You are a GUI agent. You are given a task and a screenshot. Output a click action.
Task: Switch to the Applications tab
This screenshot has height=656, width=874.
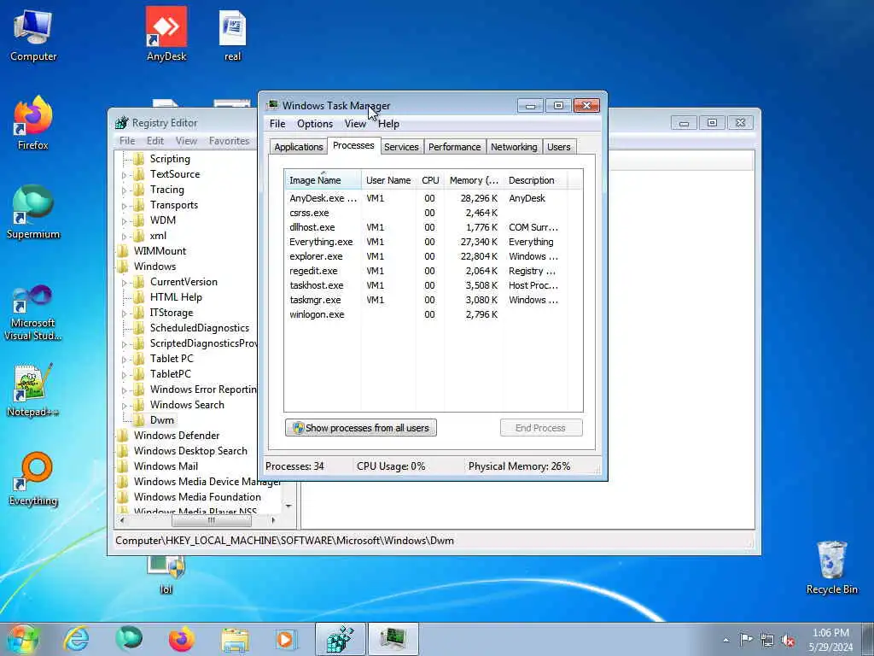[x=298, y=147]
